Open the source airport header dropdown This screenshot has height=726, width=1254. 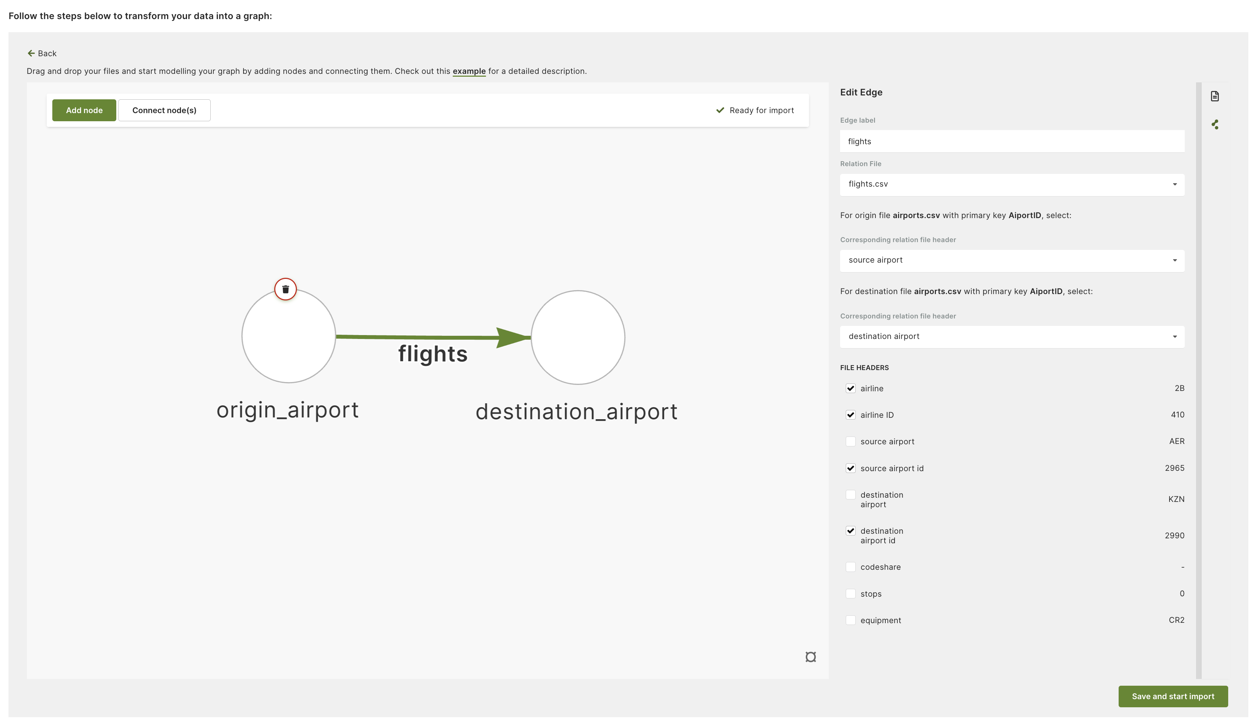tap(1012, 260)
